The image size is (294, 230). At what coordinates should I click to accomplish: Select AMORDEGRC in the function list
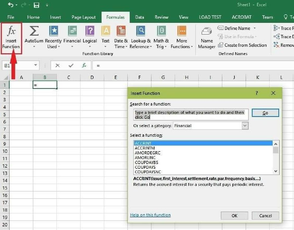pyautogui.click(x=147, y=153)
